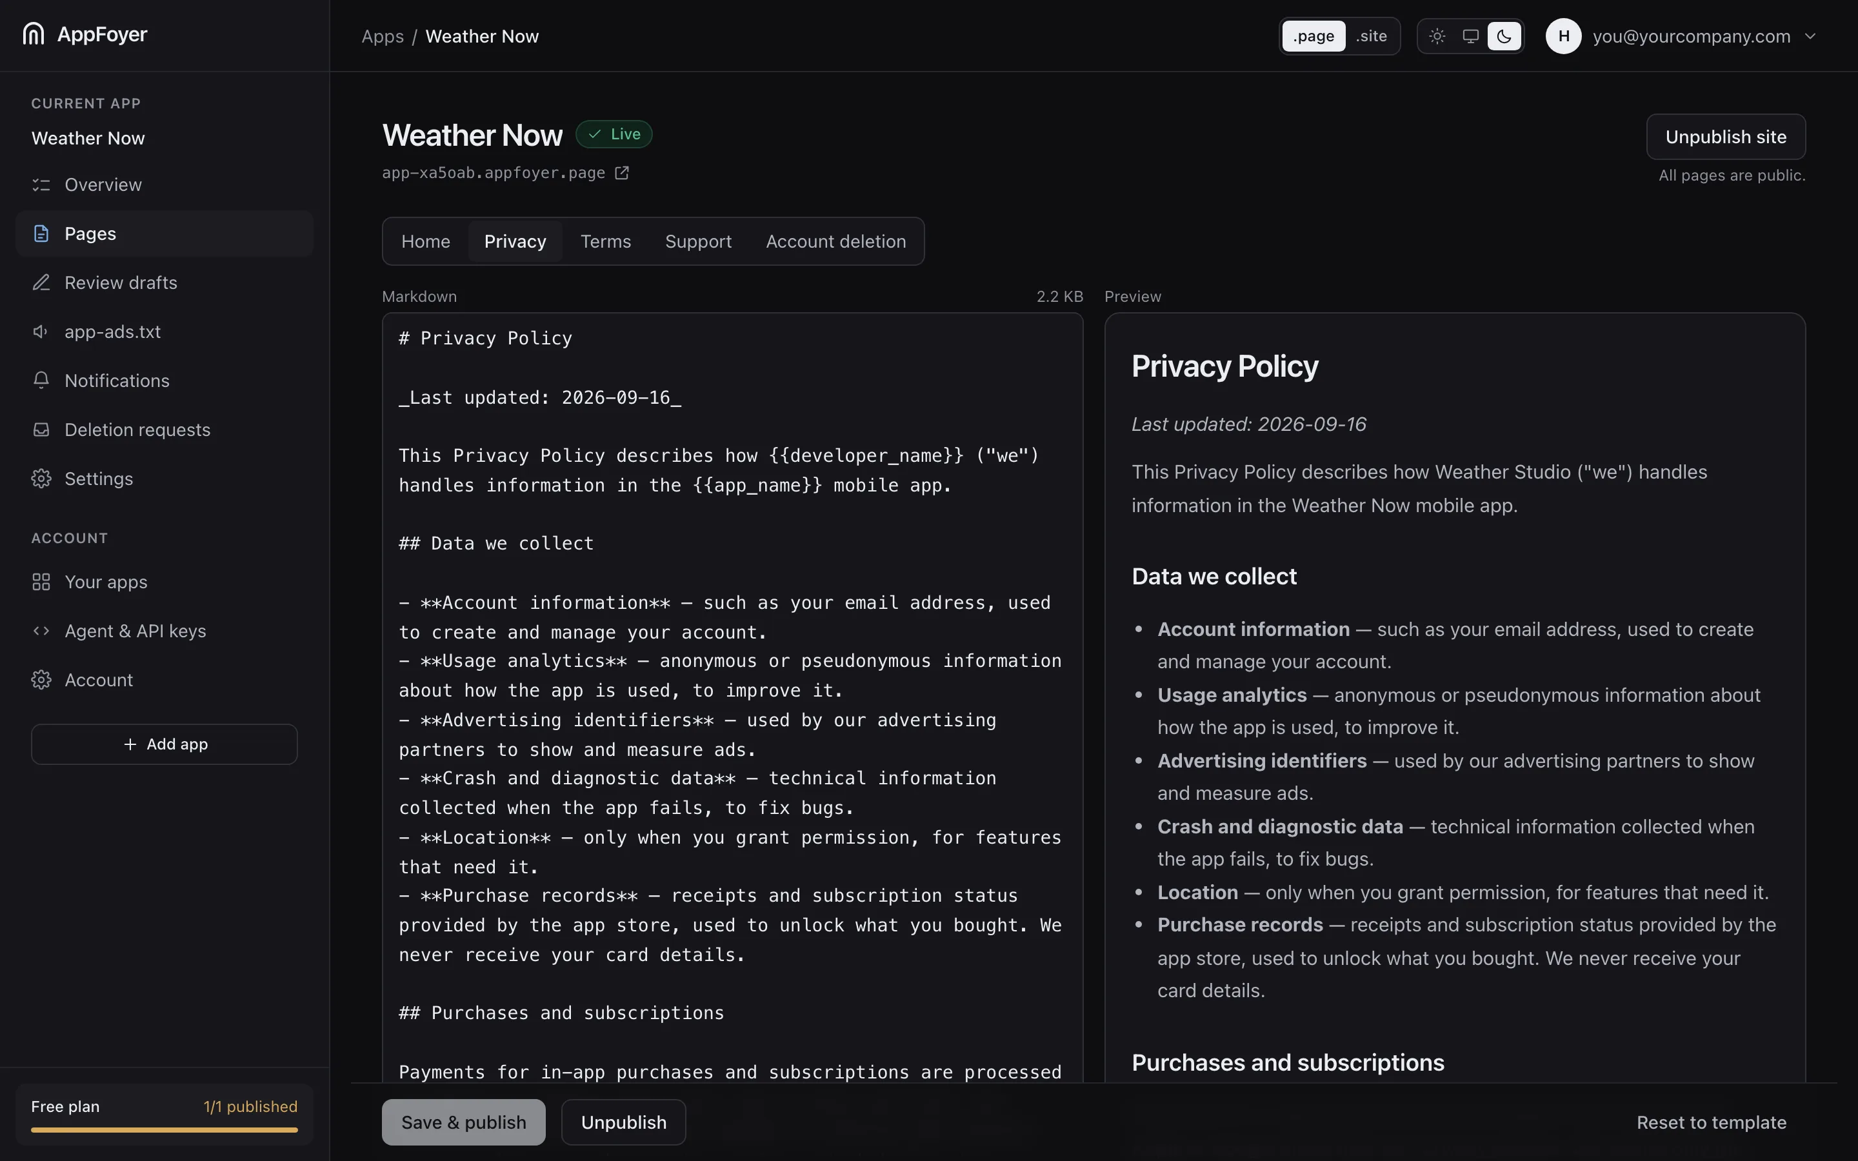Click the Unpublish page button
Screen dimensions: 1858x1161
pos(623,1122)
